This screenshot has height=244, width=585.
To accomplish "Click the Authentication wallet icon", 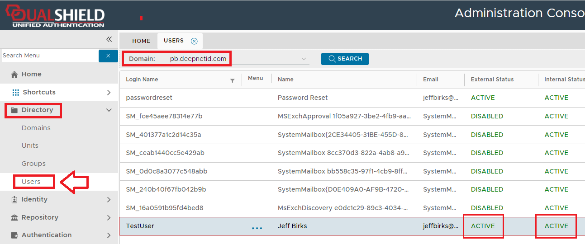I will coord(14,235).
